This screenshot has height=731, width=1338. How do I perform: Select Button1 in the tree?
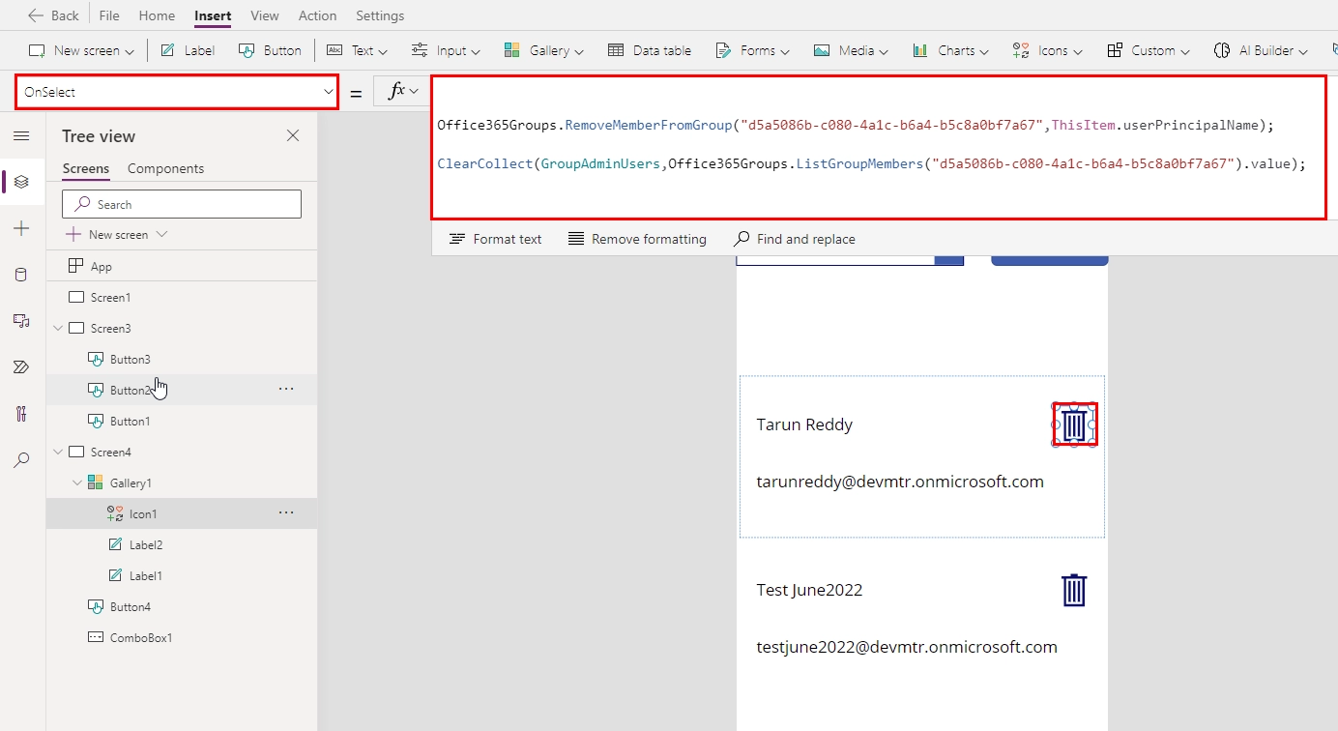182,421
